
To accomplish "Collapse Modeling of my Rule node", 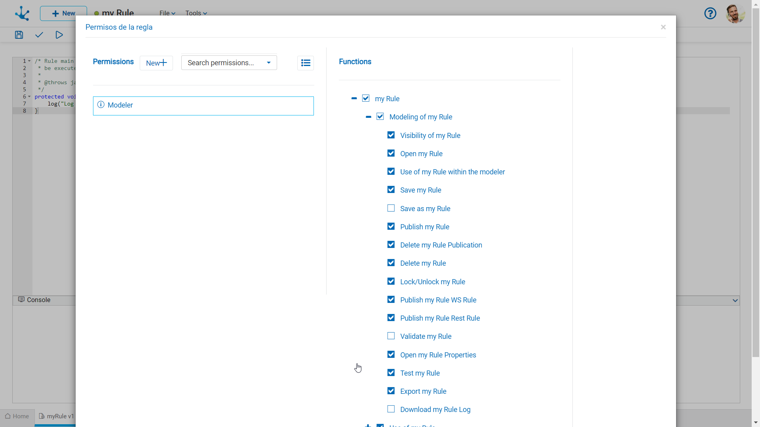I will (x=368, y=117).
